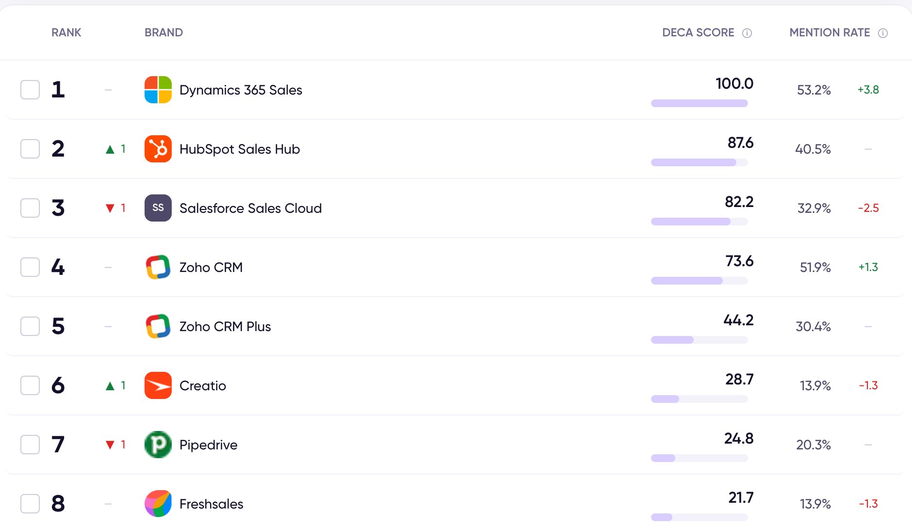Tick the Creatio row checkbox

(x=30, y=385)
